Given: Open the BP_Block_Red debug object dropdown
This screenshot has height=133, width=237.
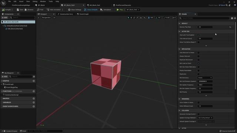Looking at the screenshot, I should click(133, 10).
